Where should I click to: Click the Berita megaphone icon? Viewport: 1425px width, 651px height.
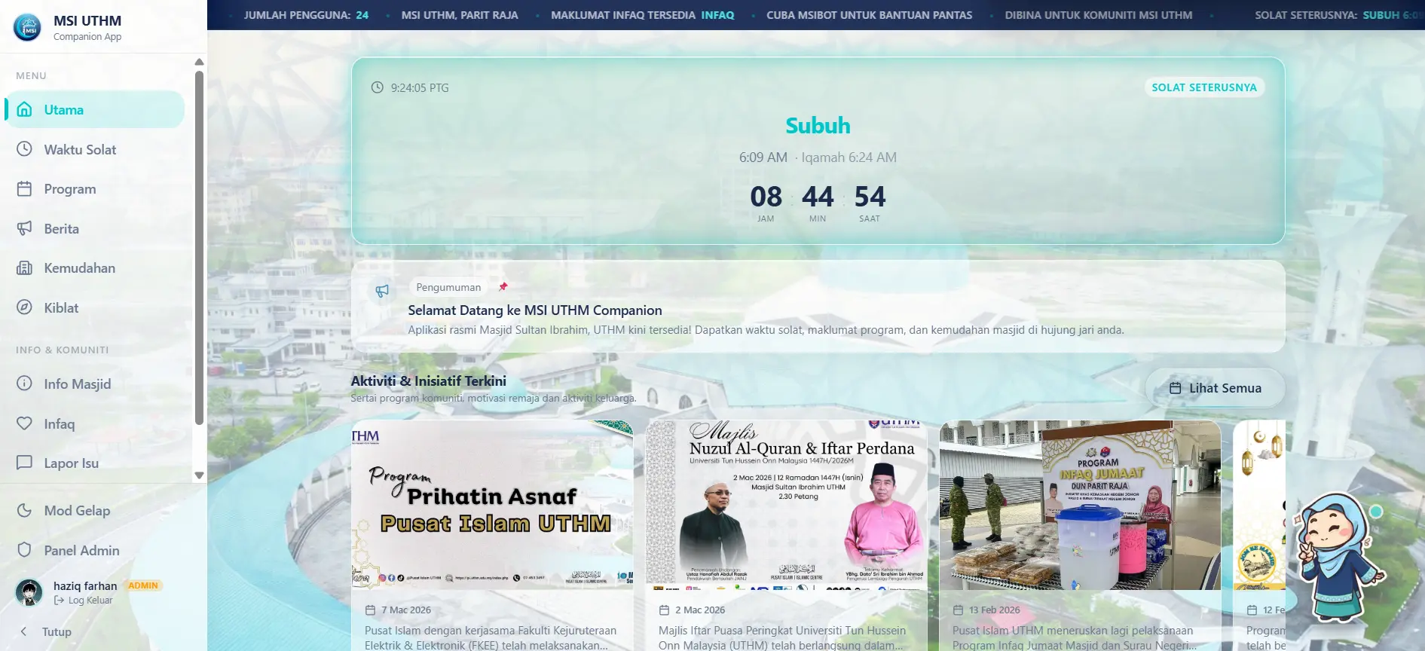[x=24, y=228]
